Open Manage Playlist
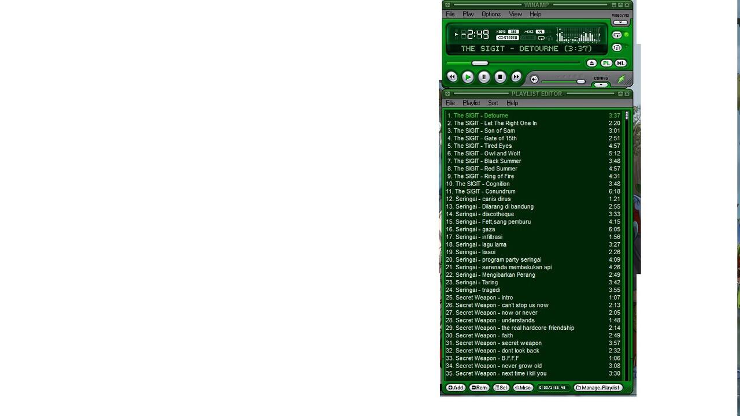 pyautogui.click(x=598, y=388)
